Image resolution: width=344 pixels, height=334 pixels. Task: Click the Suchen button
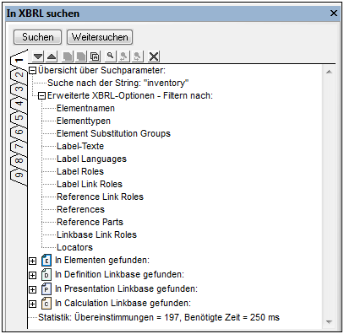(38, 37)
